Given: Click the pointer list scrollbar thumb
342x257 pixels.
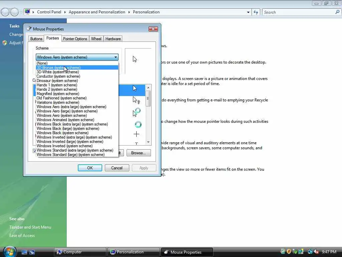Looking at the screenshot, I should click(148, 98).
